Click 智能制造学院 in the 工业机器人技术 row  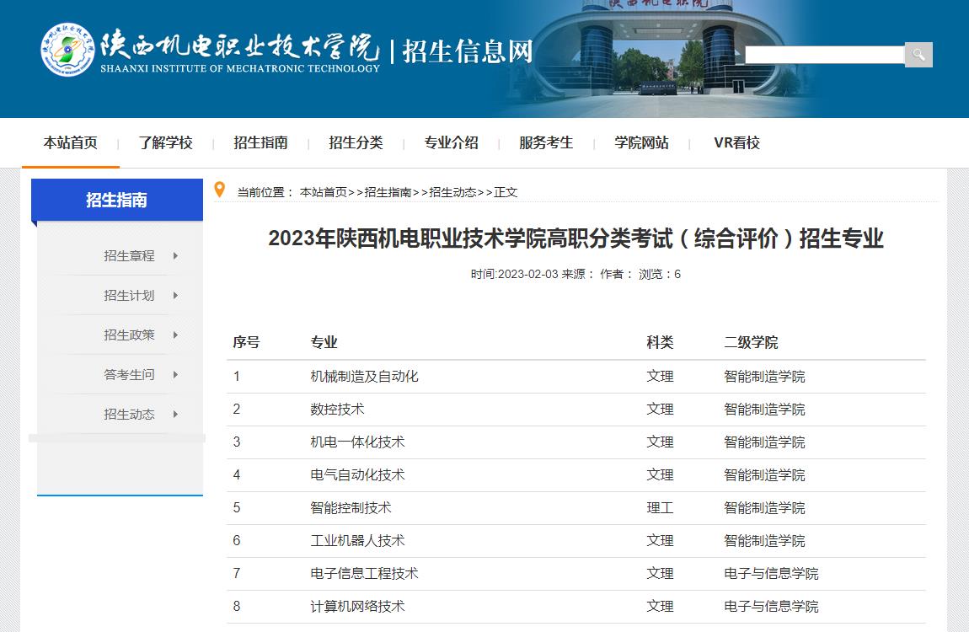tap(764, 540)
